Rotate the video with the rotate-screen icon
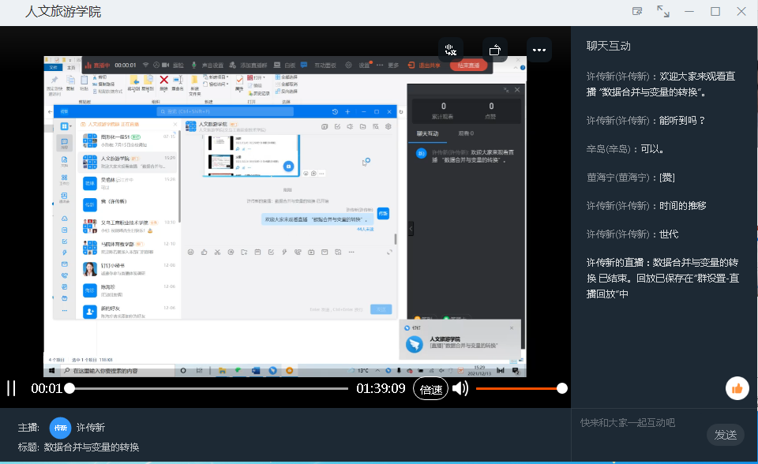 (494, 50)
